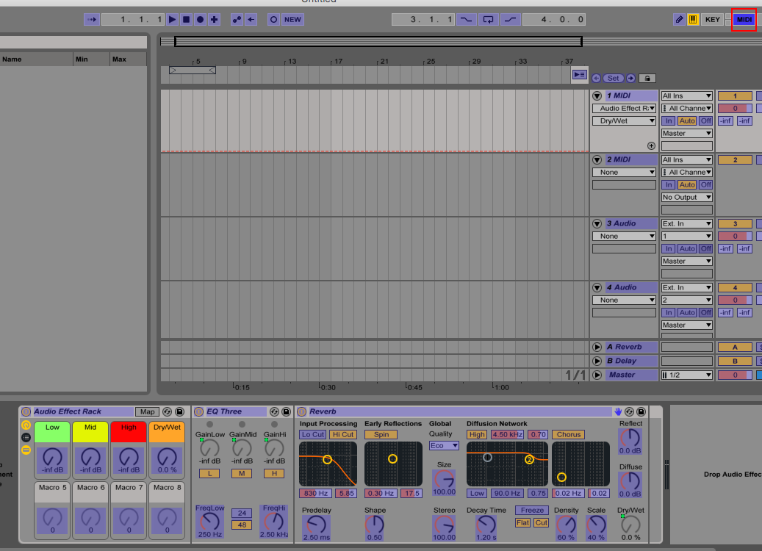Stop playback with the Stop button
The width and height of the screenshot is (762, 551).
[186, 19]
